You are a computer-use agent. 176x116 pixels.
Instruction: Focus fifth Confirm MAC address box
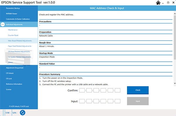coord(111,90)
